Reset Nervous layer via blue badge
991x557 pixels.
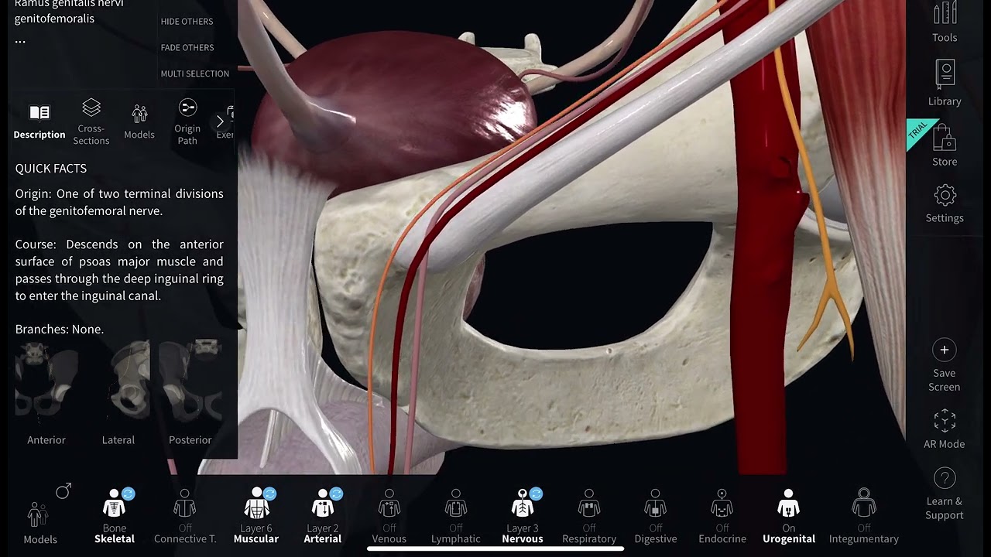[536, 494]
